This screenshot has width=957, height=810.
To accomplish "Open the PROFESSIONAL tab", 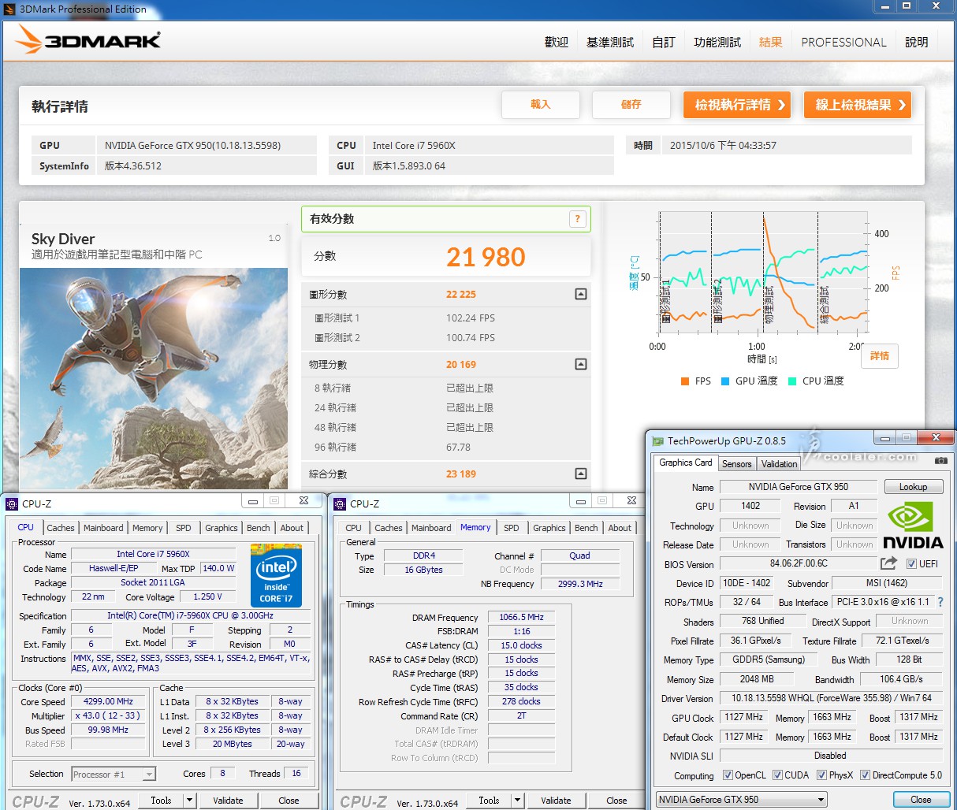I will click(x=843, y=43).
